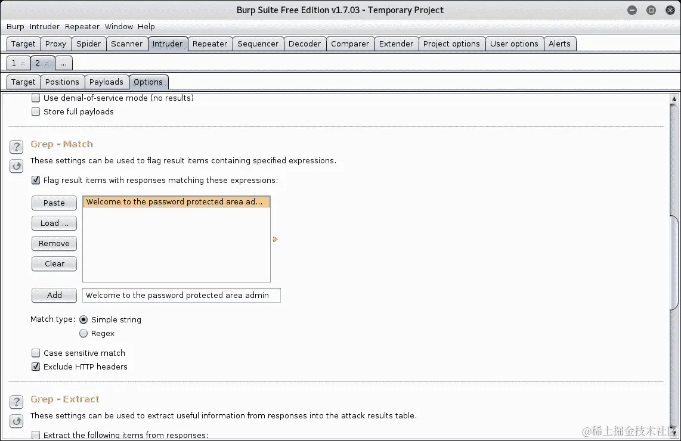Enable Case sensitive match
The width and height of the screenshot is (681, 441).
36,353
